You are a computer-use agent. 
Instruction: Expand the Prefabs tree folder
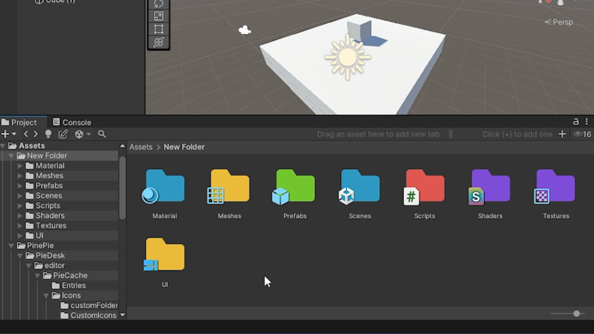(20, 186)
